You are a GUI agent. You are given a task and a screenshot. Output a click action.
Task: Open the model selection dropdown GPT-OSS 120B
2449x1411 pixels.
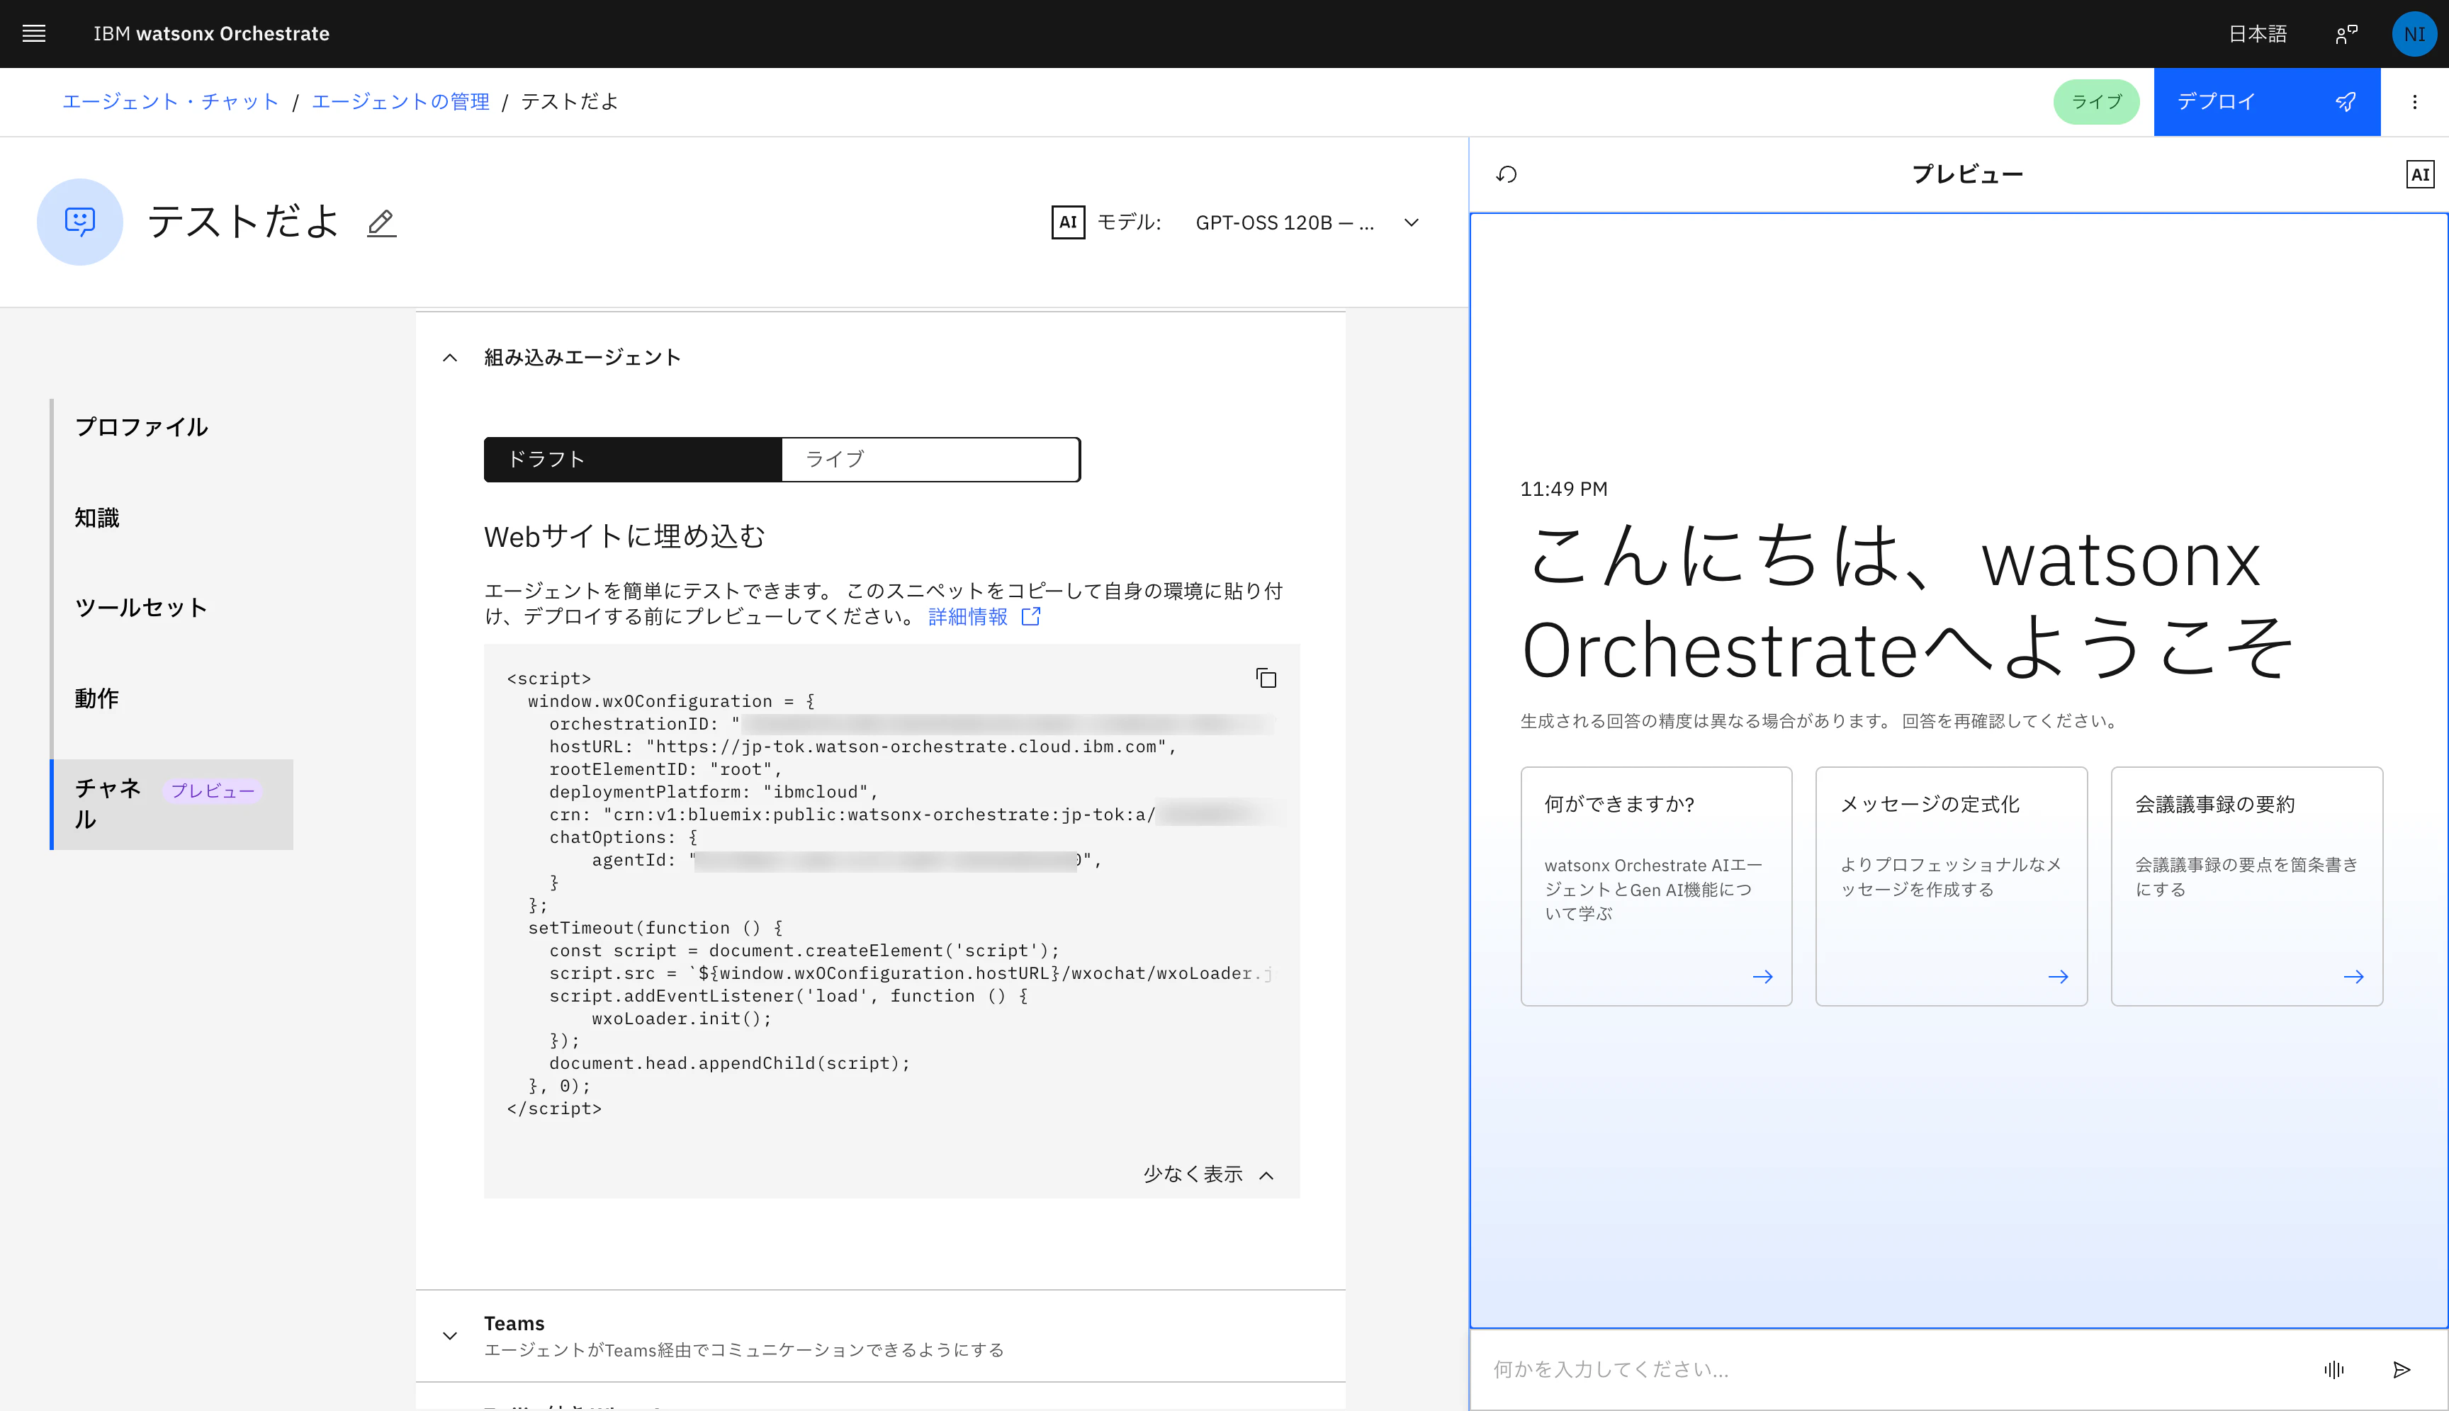coord(1306,223)
